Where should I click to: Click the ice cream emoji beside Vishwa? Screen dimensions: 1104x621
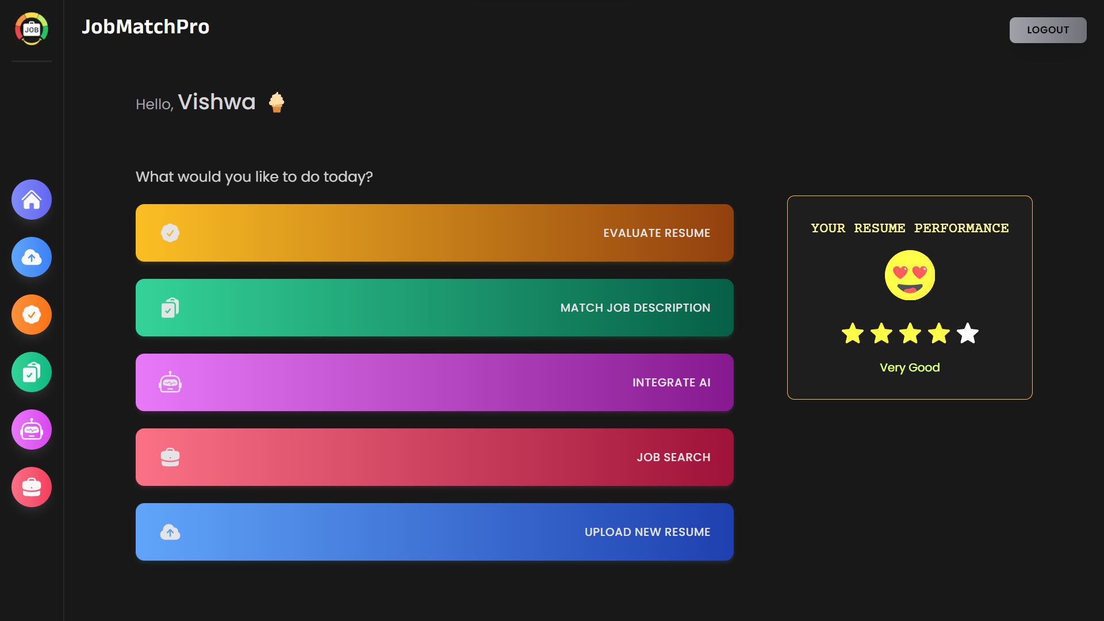pos(277,102)
